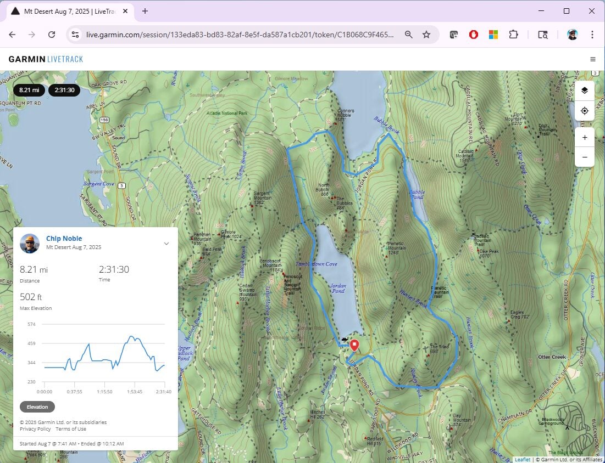Screen dimensions: 605x463
Task: Open the Garmin LiveTrack hamburger menu
Action: click(593, 59)
